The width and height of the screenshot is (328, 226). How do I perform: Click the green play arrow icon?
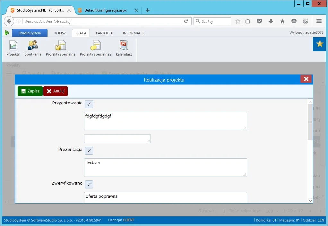click(7, 33)
